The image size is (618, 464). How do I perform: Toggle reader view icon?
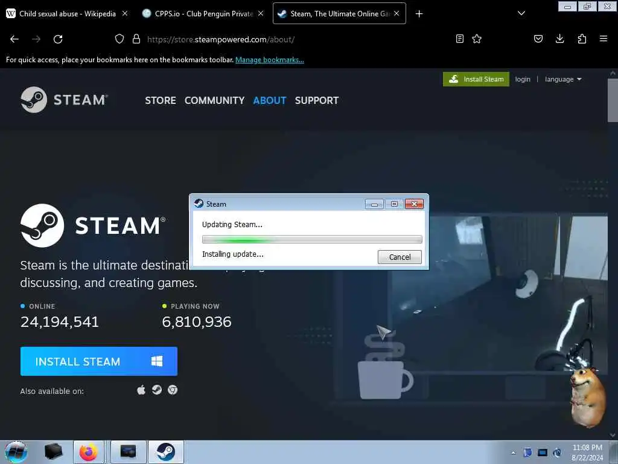click(459, 39)
